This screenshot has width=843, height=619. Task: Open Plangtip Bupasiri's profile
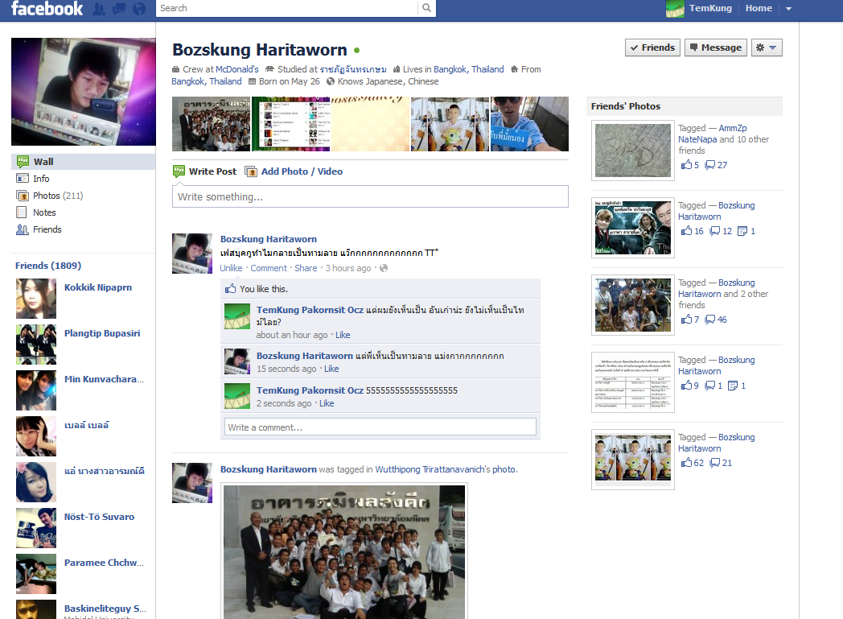click(102, 333)
